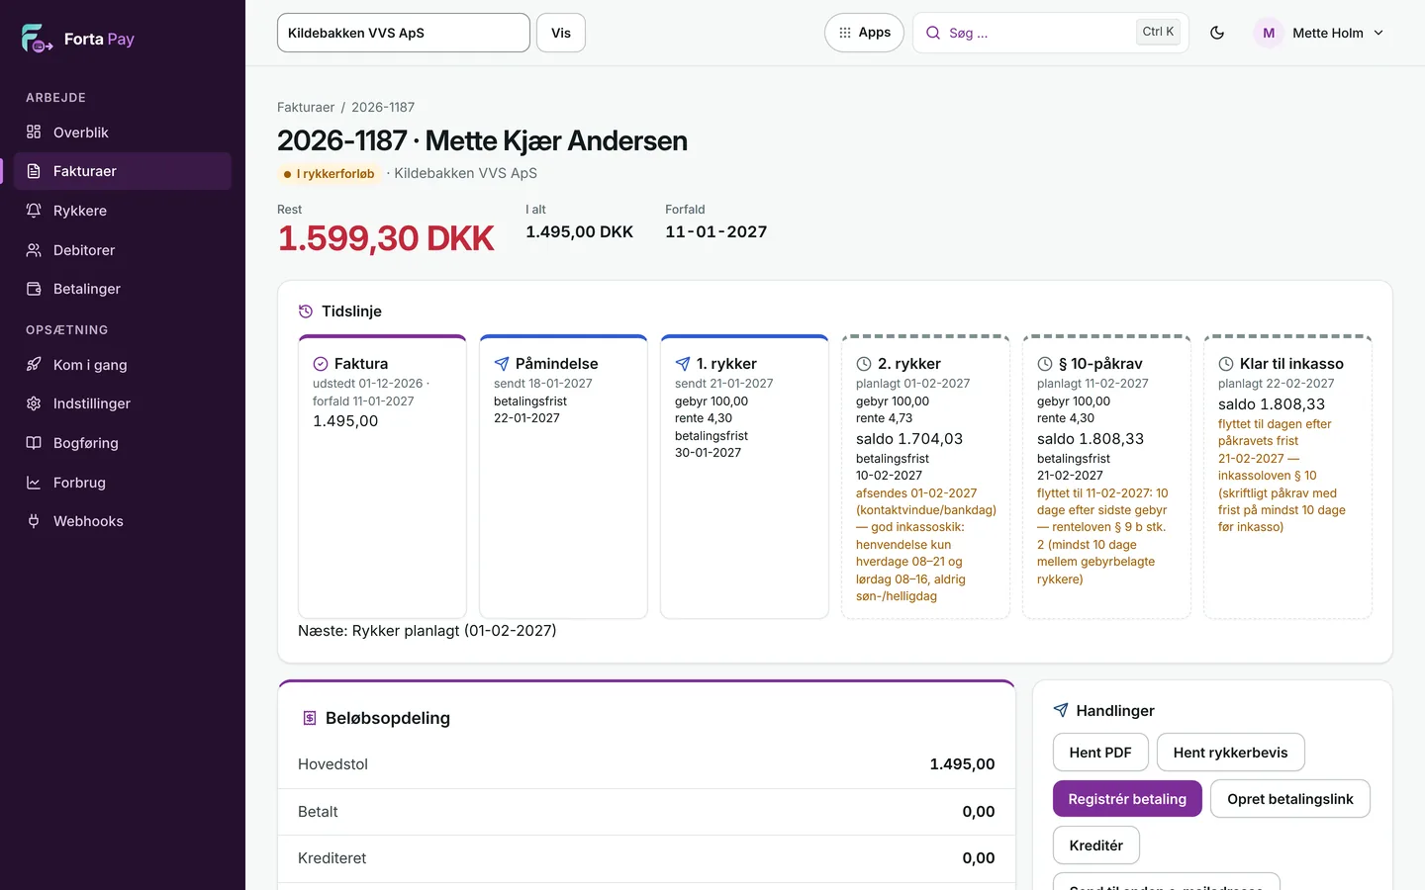This screenshot has height=890, width=1425.
Task: Select the § 10-påkrav timeline card title
Action: pos(1100,364)
